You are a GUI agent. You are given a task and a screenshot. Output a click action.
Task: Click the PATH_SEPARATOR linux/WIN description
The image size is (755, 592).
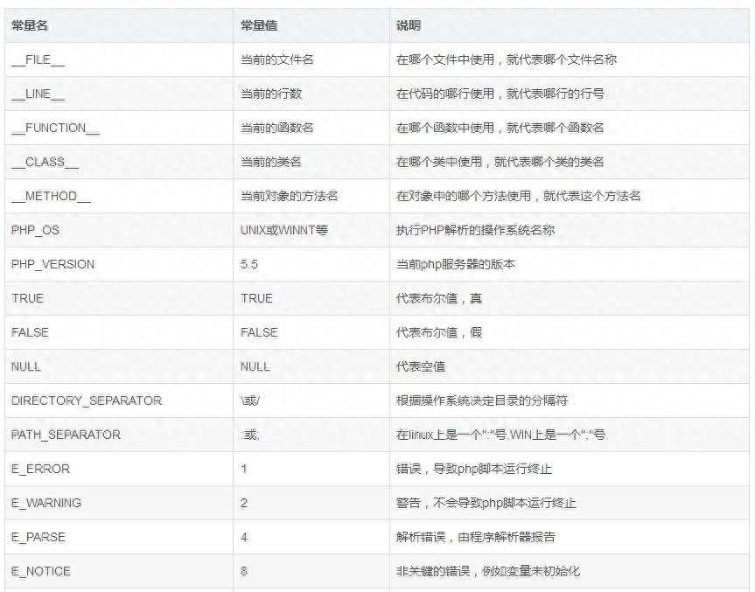[x=500, y=435]
